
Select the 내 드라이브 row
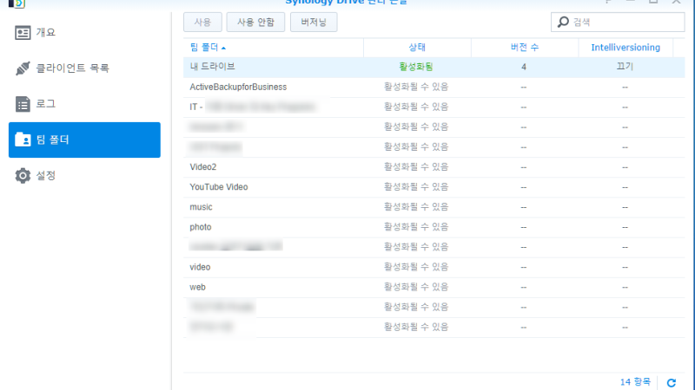click(434, 68)
